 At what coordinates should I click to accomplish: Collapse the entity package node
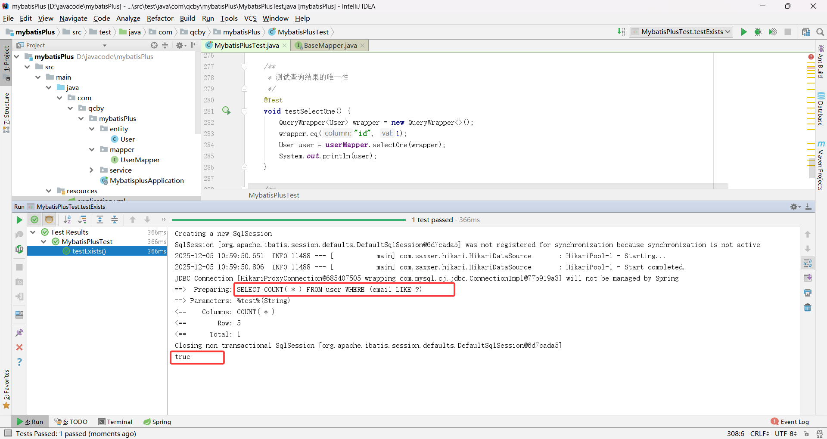coord(92,129)
